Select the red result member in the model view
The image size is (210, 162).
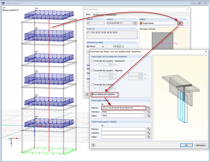tap(49, 86)
